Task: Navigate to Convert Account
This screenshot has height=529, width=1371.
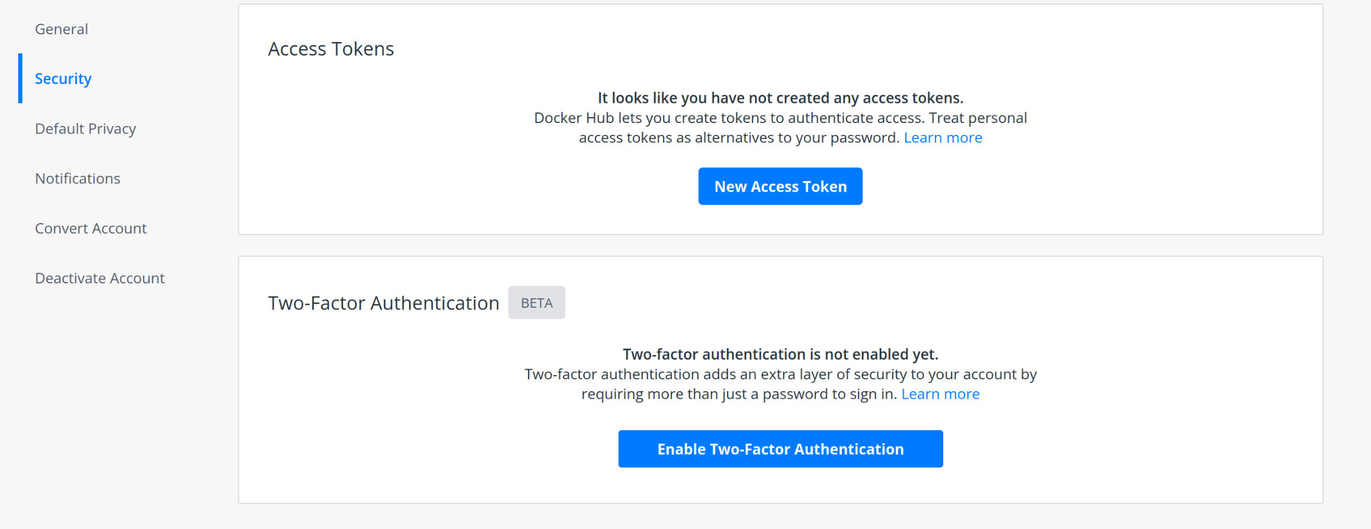Action: (91, 228)
